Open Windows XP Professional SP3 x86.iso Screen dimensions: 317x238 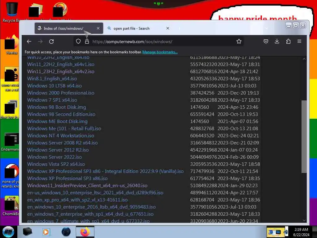coord(67,178)
